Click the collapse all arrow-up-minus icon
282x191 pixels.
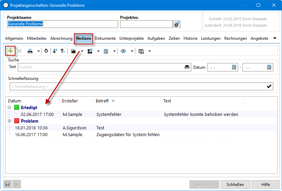(62, 51)
